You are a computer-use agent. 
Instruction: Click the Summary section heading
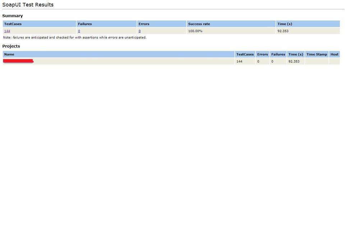(x=13, y=16)
